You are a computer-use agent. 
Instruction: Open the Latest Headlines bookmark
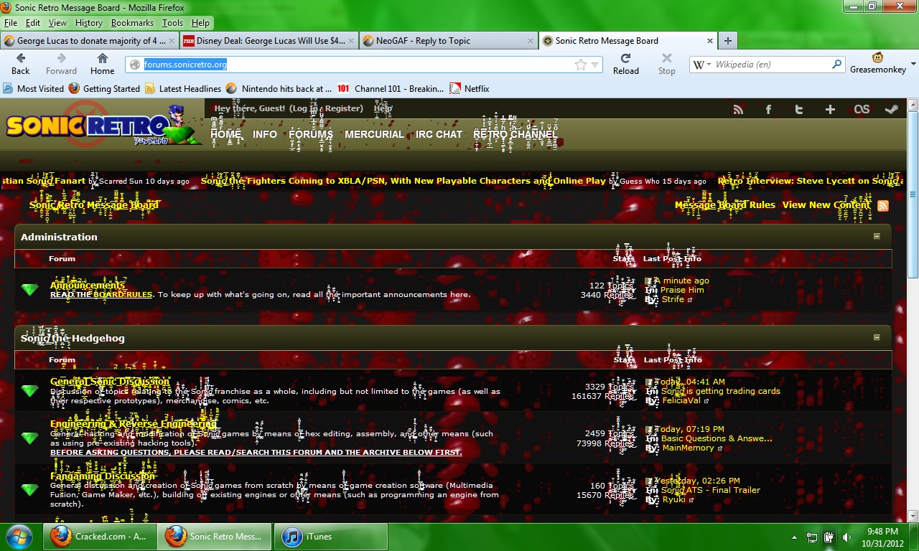pyautogui.click(x=183, y=89)
